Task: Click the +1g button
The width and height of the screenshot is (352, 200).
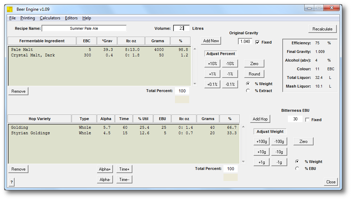Action: point(262,162)
